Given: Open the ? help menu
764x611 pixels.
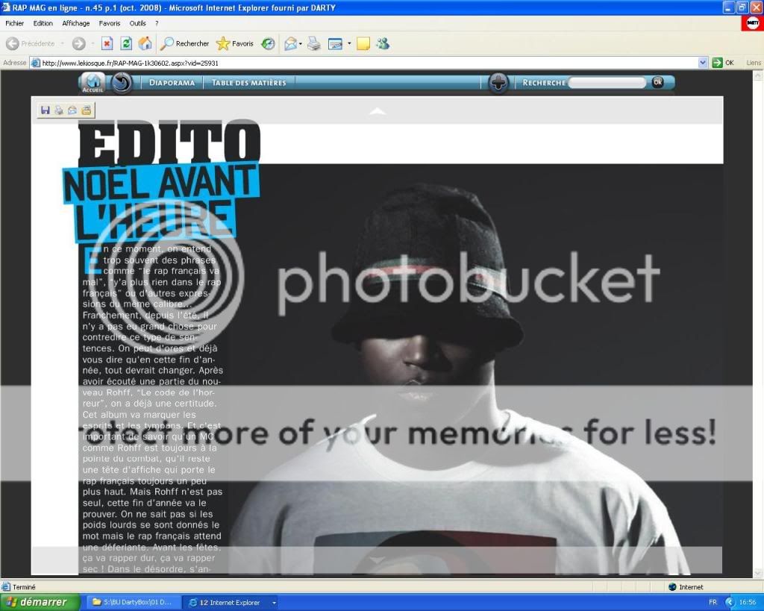Looking at the screenshot, I should click(x=157, y=23).
